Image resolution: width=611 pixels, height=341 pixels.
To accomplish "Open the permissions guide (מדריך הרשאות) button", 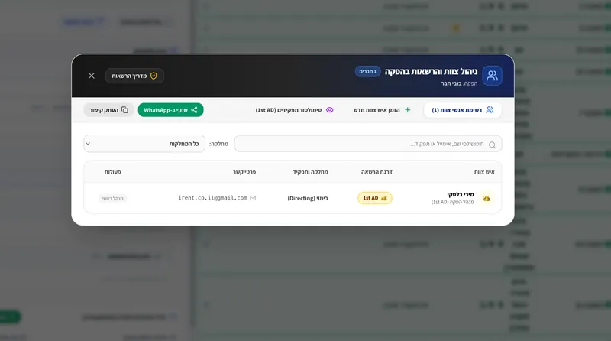I will [x=134, y=76].
